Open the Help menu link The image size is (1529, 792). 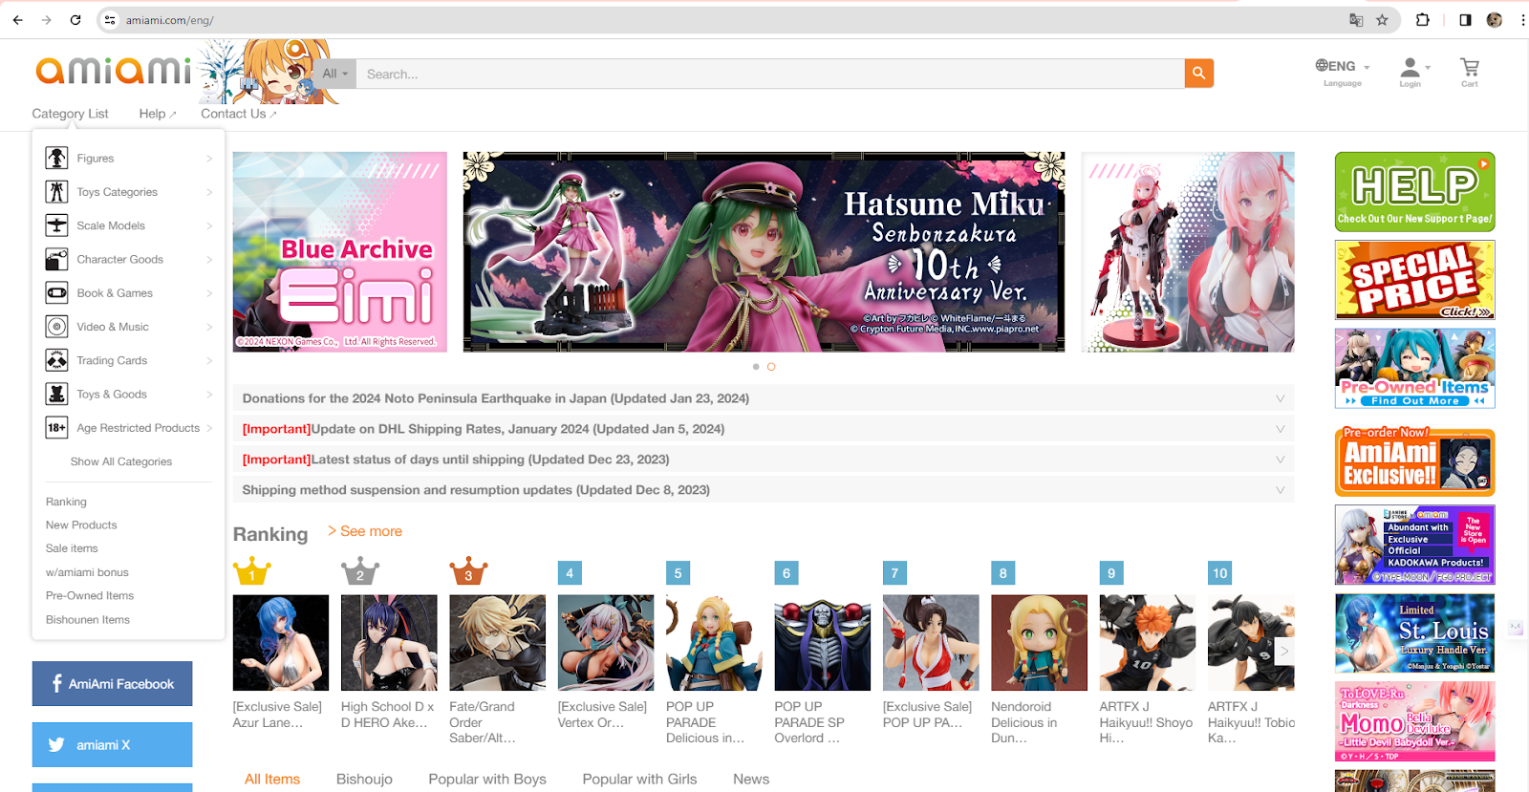pyautogui.click(x=158, y=114)
